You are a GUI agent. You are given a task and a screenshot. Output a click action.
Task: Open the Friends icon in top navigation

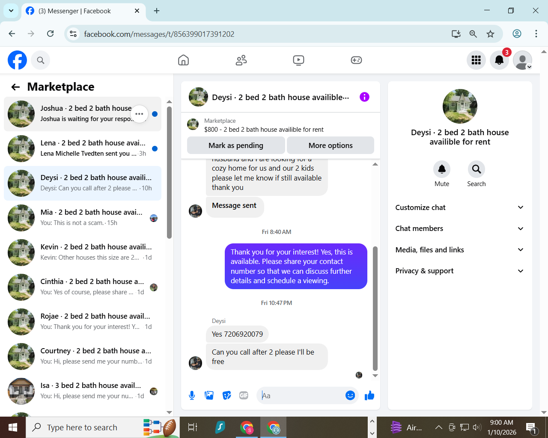point(241,60)
